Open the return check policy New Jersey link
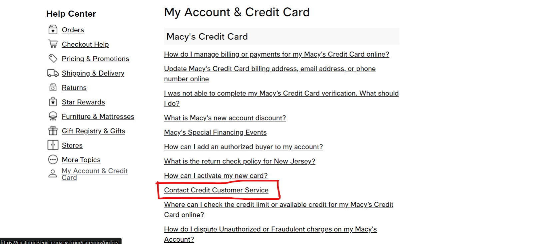The width and height of the screenshot is (533, 244). 240,161
